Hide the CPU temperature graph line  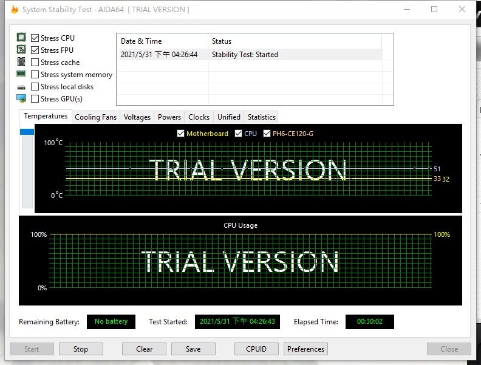[x=238, y=134]
